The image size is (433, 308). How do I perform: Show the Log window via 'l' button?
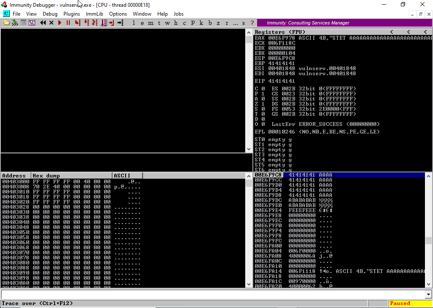coord(134,23)
